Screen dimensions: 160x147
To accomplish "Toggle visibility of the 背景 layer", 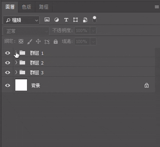I will (8, 85).
